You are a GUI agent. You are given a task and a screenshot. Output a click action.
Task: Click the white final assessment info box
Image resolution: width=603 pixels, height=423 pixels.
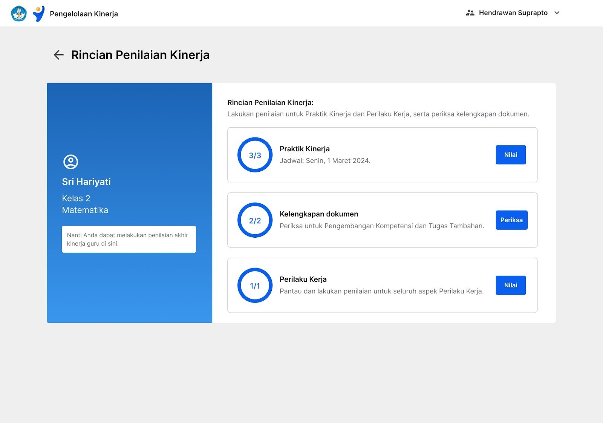click(129, 239)
